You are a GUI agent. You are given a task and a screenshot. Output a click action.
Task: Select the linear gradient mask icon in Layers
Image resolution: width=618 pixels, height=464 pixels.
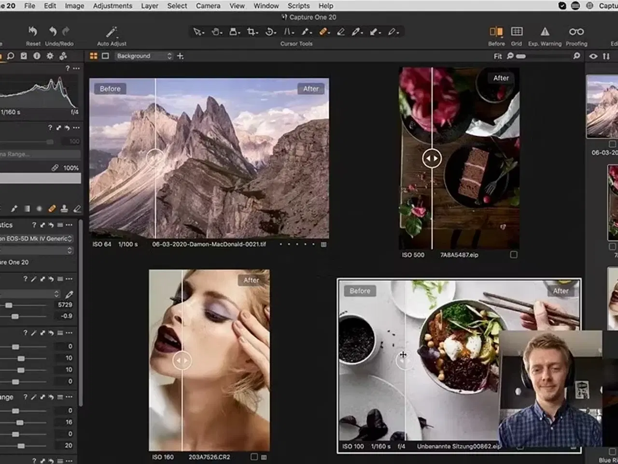pyautogui.click(x=27, y=209)
